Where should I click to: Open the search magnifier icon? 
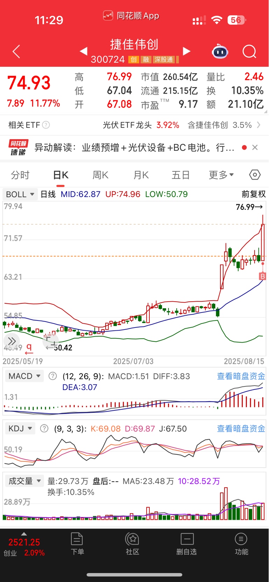click(x=249, y=52)
